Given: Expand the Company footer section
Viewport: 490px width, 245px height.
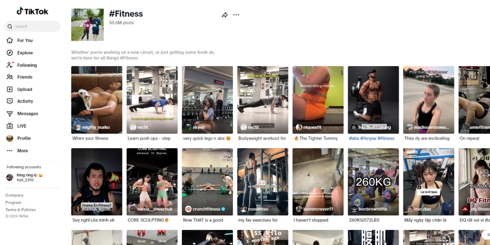Looking at the screenshot, I should coord(14,195).
